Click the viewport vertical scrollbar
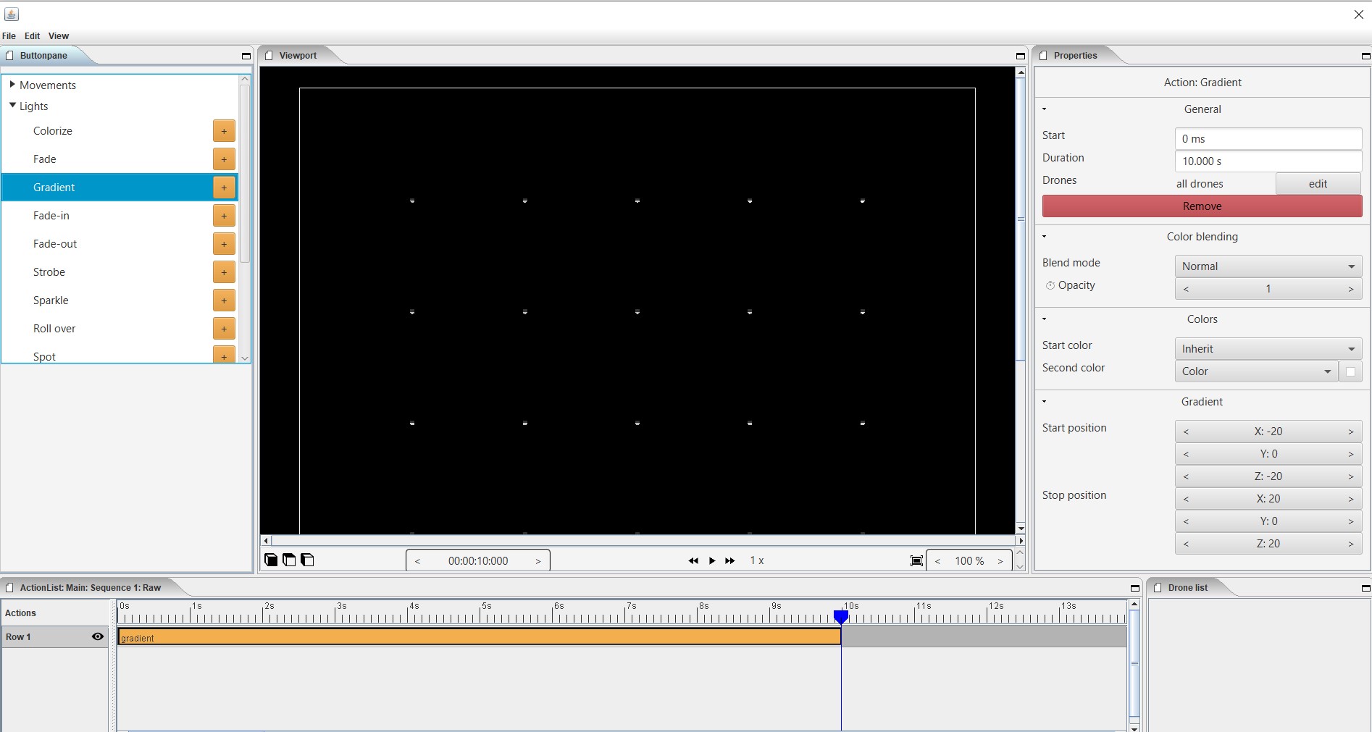 pyautogui.click(x=1021, y=218)
